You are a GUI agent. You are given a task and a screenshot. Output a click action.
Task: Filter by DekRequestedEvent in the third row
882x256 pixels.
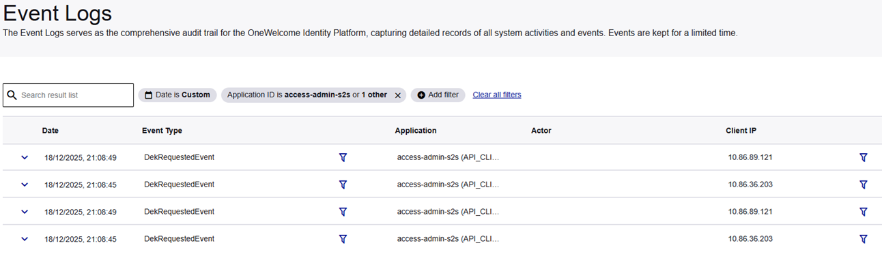coord(343,212)
